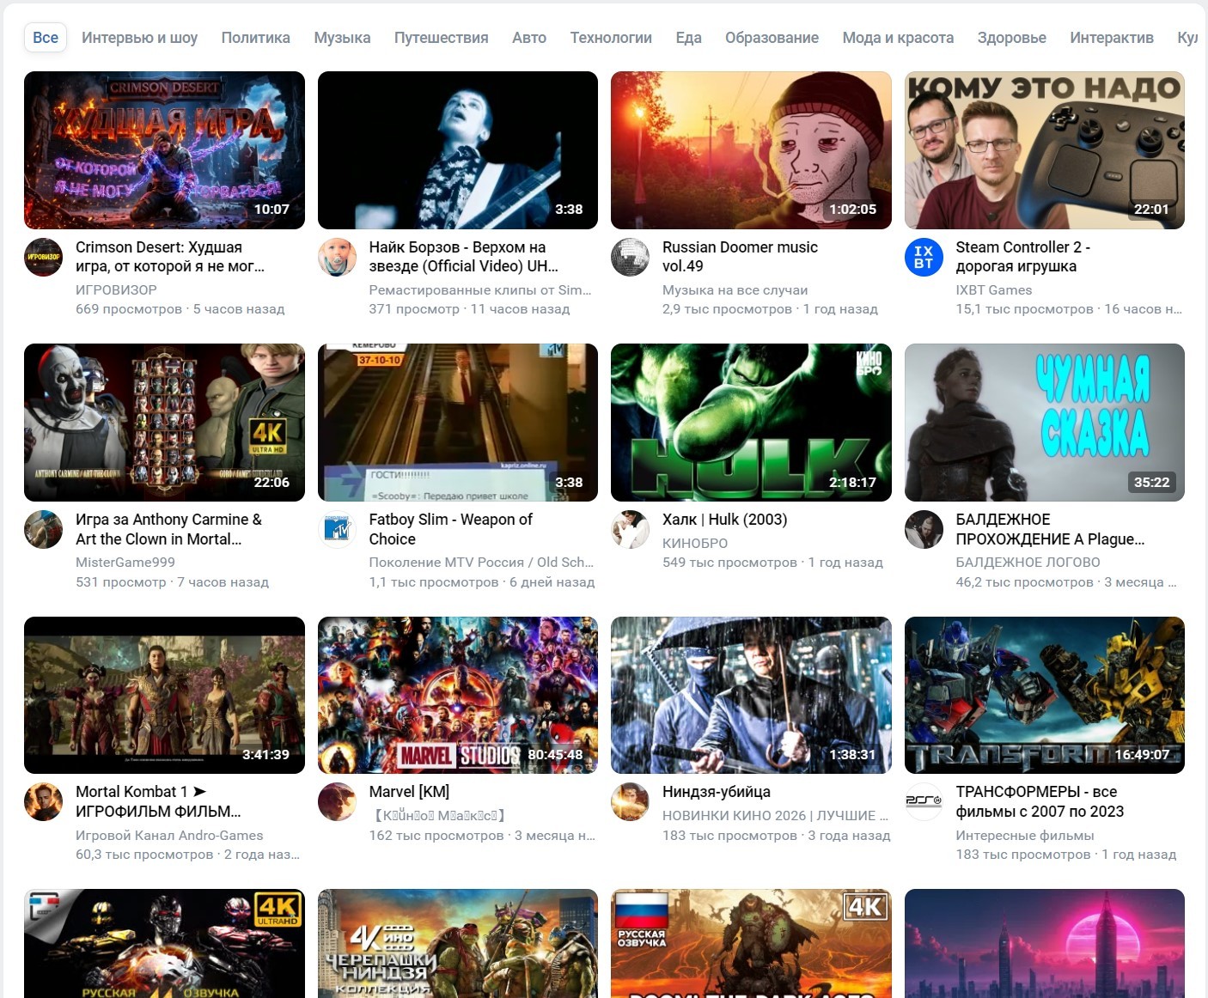Play the Ниндзя-убийца rainy thumbnail

pyautogui.click(x=751, y=696)
